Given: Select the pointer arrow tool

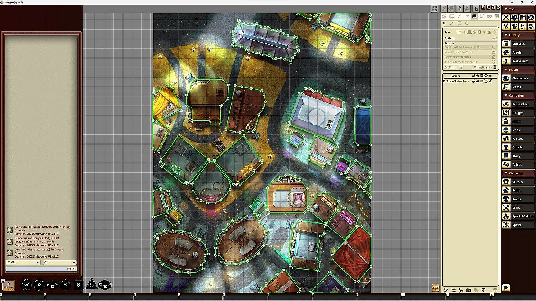Looking at the screenshot, I should (444, 23).
